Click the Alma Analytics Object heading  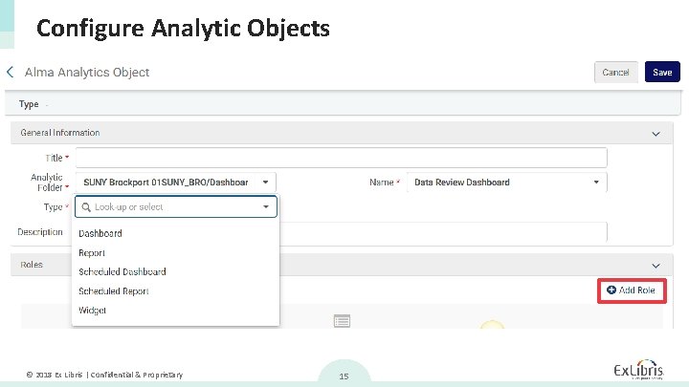click(x=87, y=72)
